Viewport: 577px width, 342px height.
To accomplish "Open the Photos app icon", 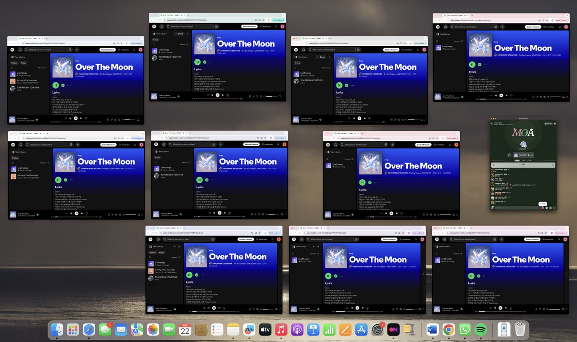I will [153, 329].
